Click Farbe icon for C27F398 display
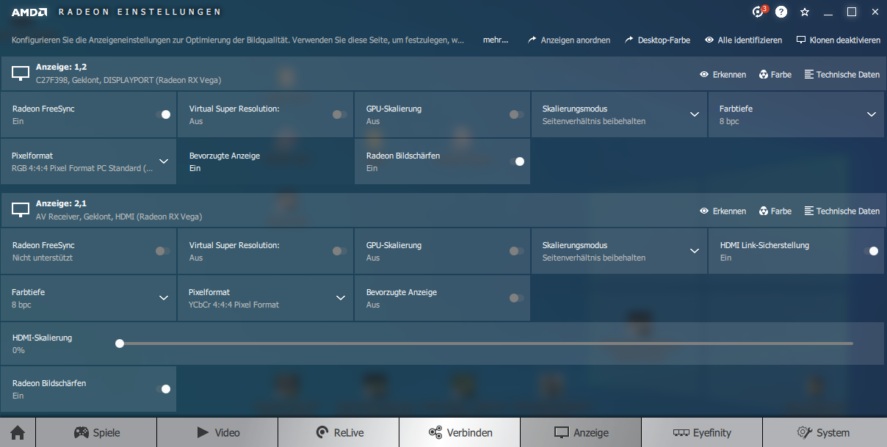The width and height of the screenshot is (887, 447). 764,74
